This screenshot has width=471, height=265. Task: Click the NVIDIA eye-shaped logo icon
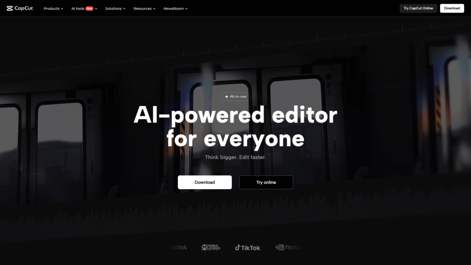pyautogui.click(x=279, y=248)
